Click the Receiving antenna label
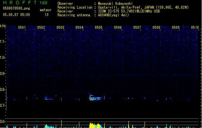The width and height of the screenshot is (202, 128). (x=74, y=15)
